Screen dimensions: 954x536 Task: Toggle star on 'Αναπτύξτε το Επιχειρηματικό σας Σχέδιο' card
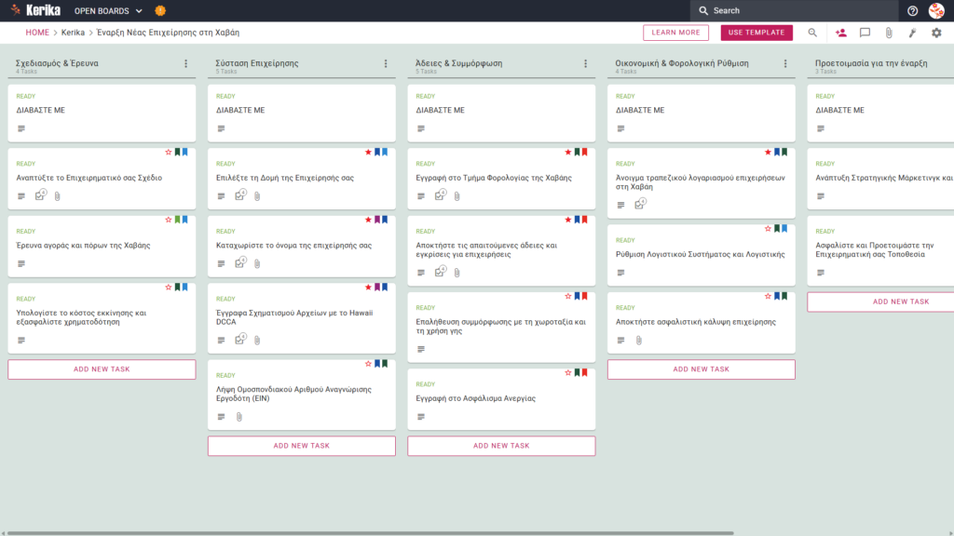169,152
